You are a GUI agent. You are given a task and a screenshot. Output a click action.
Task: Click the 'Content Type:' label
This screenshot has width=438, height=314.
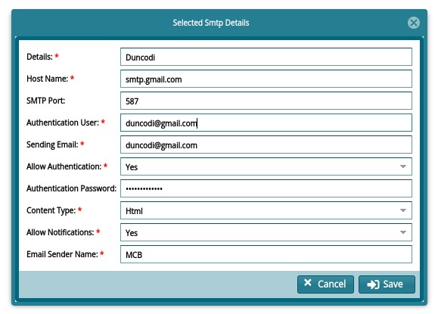(x=51, y=210)
